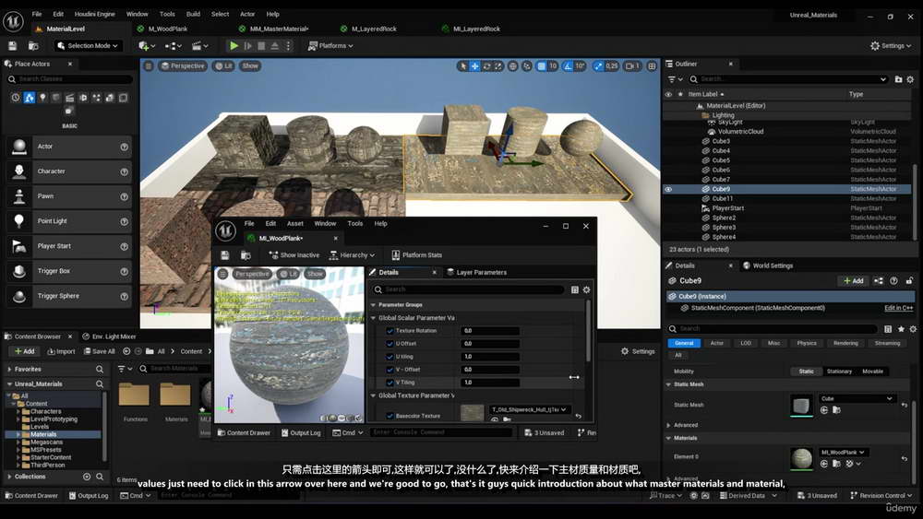Open the cinematics clapperboard dropdown
Image resolution: width=923 pixels, height=519 pixels.
(200, 46)
